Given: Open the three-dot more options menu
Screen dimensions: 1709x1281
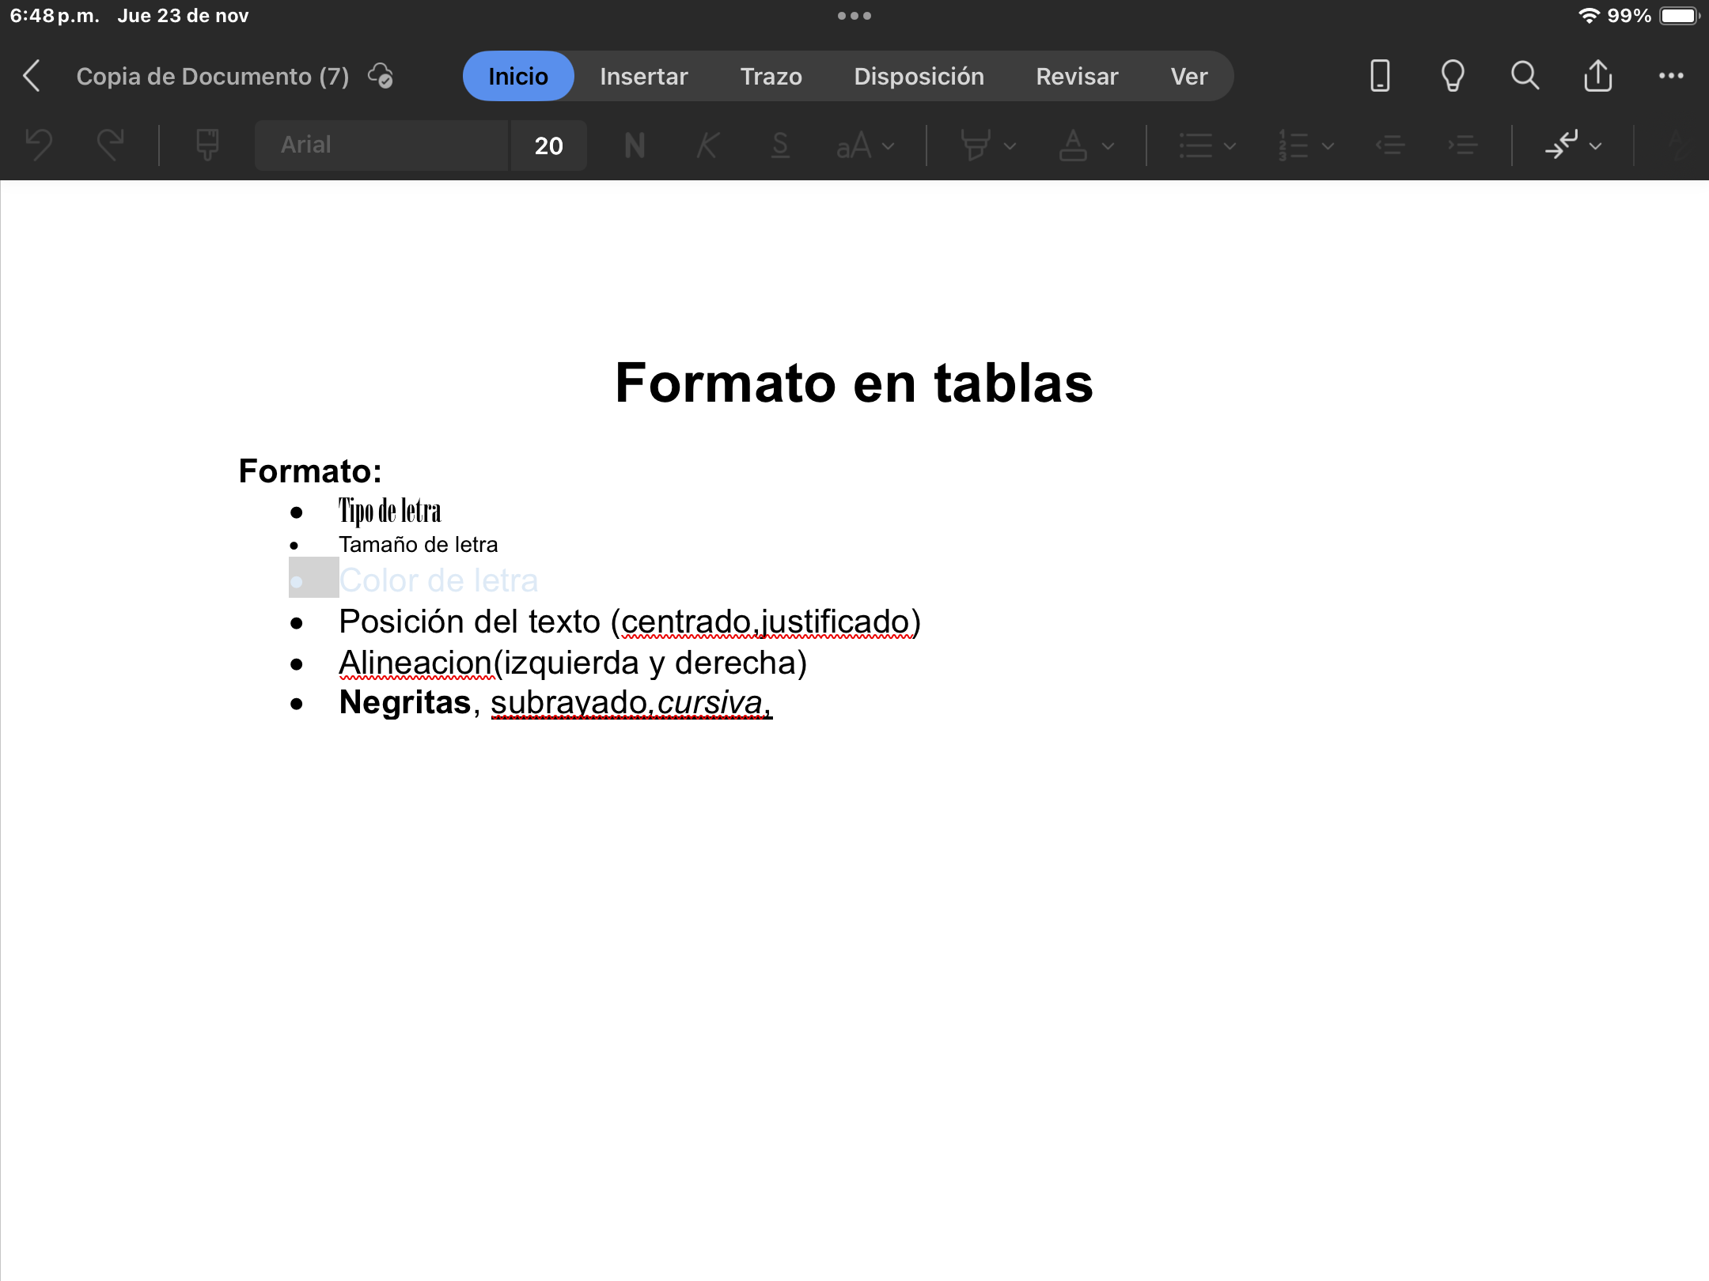Looking at the screenshot, I should click(x=1671, y=76).
